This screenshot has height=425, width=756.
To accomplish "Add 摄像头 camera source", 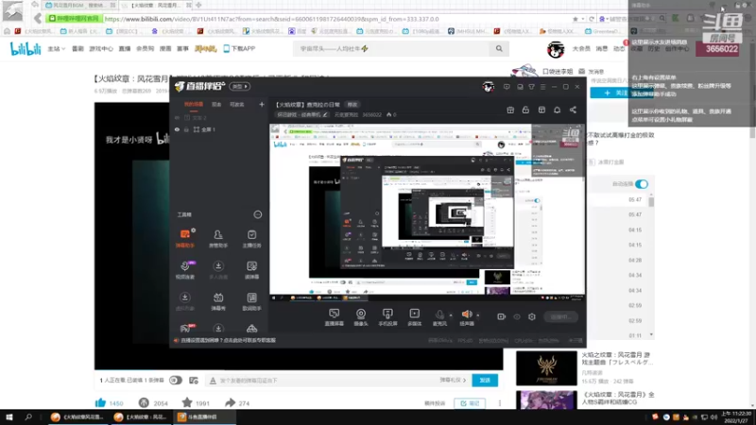I will click(361, 317).
